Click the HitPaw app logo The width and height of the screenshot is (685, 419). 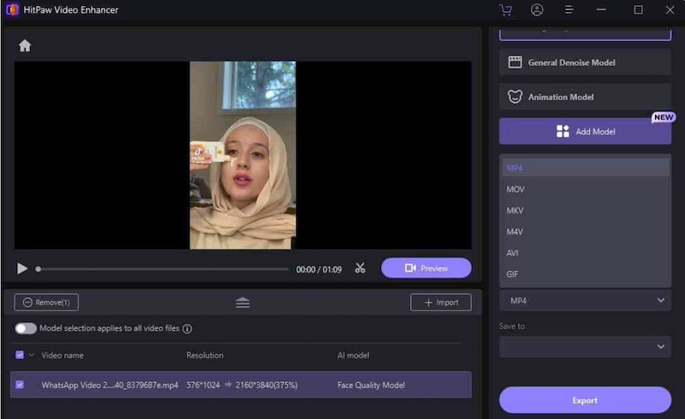pyautogui.click(x=12, y=9)
